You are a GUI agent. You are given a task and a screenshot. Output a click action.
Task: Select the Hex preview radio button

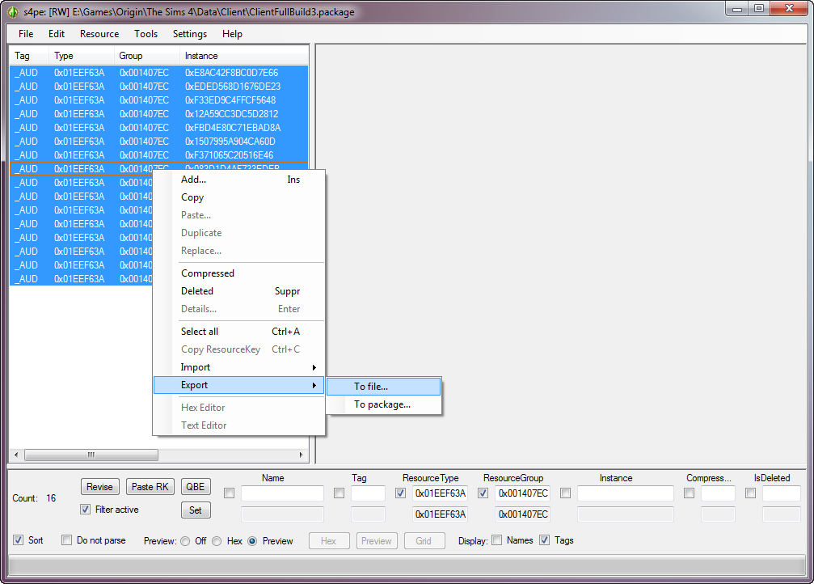217,541
